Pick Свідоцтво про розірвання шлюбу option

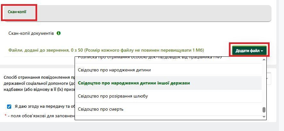point(113,96)
